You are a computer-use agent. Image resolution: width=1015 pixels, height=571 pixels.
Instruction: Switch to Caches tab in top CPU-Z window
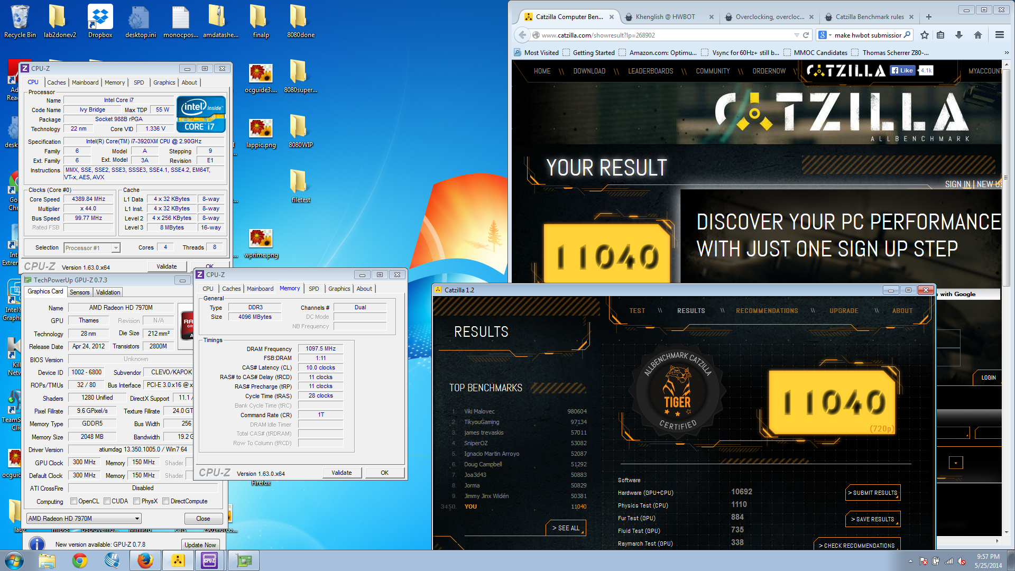point(56,82)
